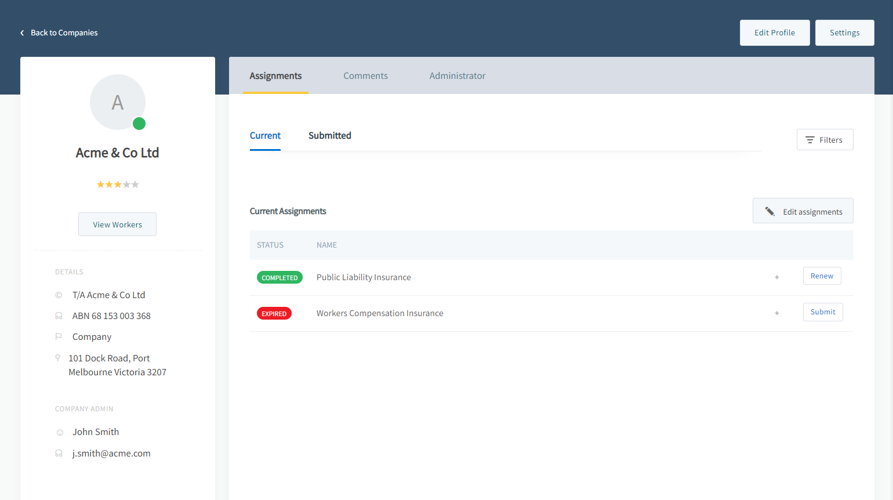
Task: Go back to Companies list
Action: (64, 33)
